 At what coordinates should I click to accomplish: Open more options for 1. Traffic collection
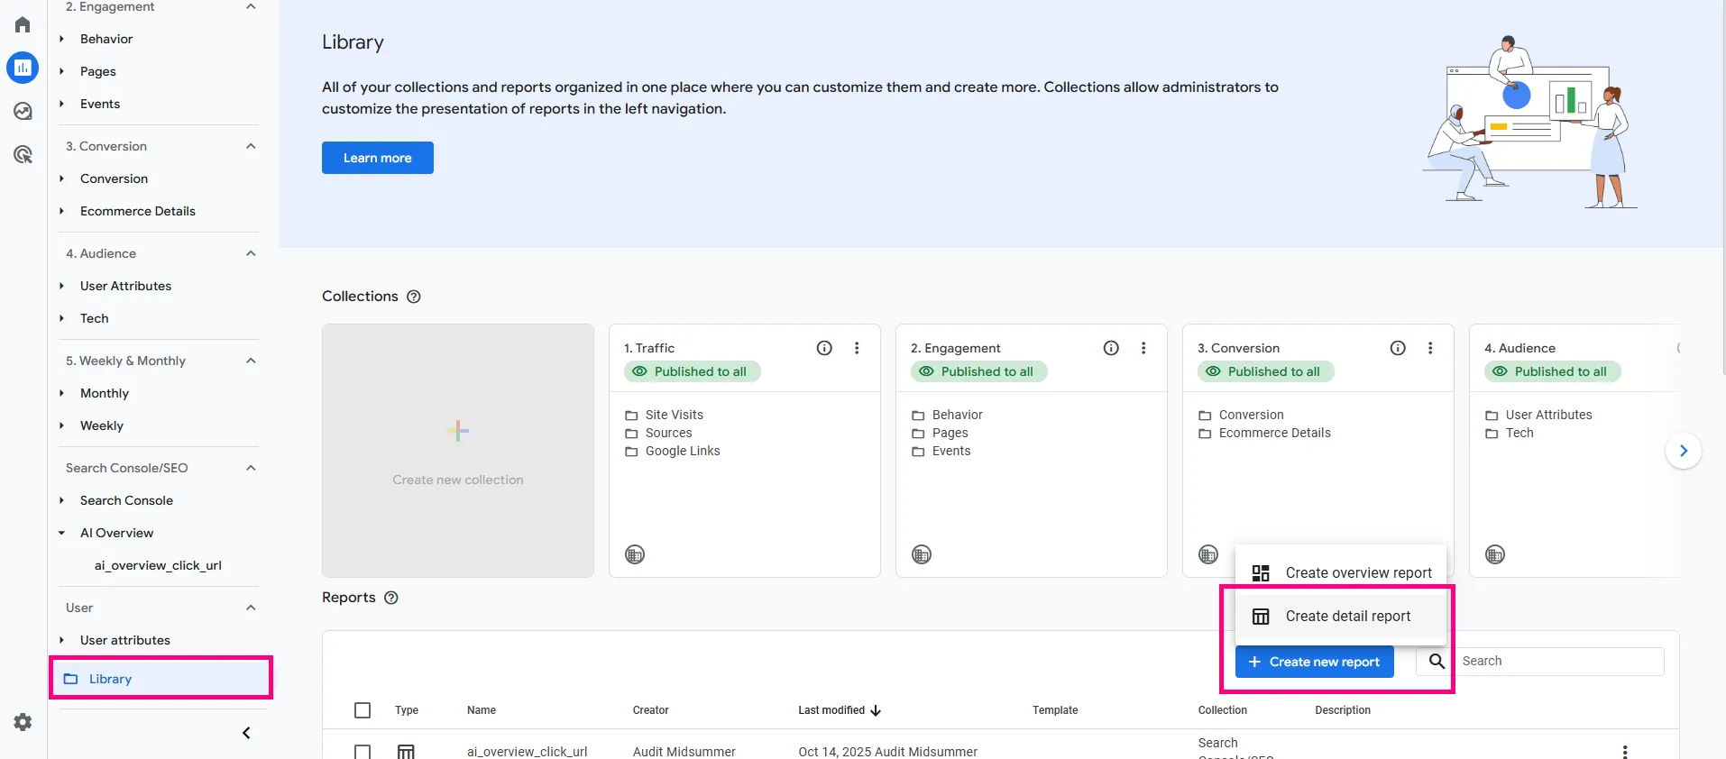tap(857, 348)
